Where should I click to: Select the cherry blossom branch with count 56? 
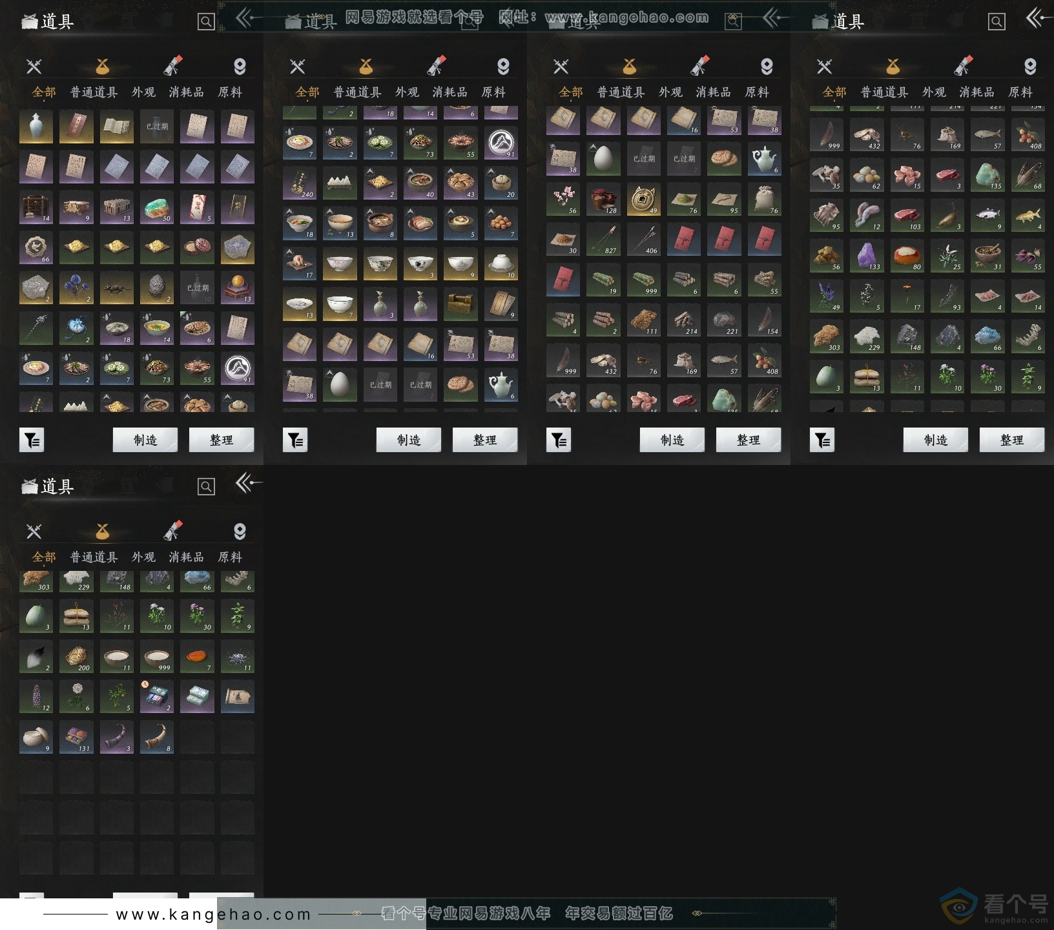[x=563, y=200]
